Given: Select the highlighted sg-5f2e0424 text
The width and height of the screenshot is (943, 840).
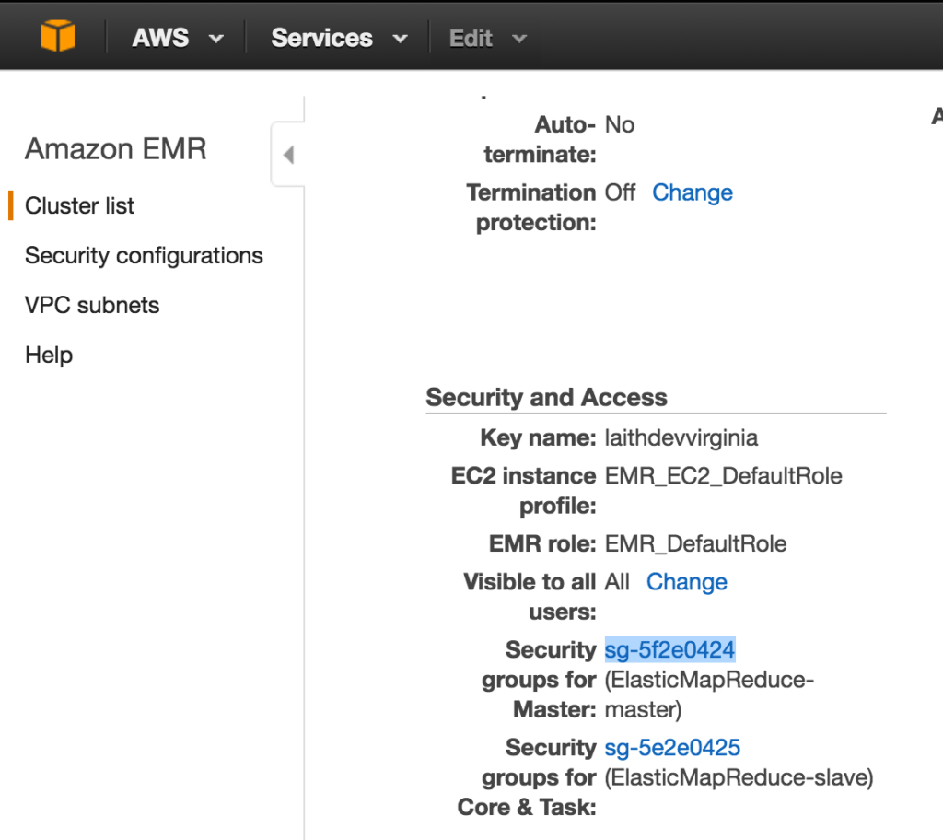Looking at the screenshot, I should pos(669,649).
